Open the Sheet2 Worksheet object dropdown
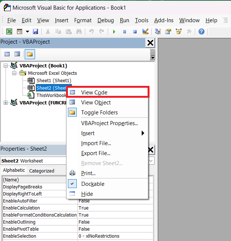The width and height of the screenshot is (231, 241). click(151, 161)
